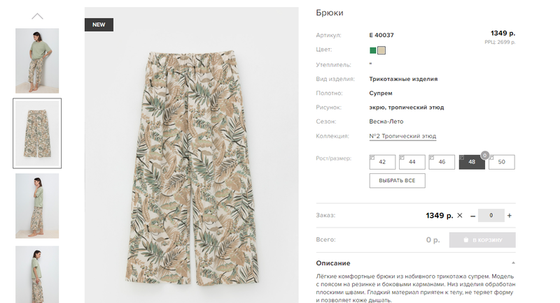This screenshot has width=560, height=303.
Task: Select size 50
Action: (502, 162)
